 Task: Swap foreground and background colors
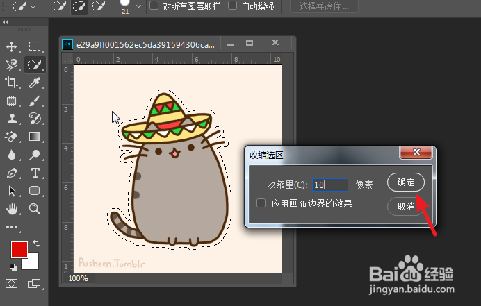point(36,244)
